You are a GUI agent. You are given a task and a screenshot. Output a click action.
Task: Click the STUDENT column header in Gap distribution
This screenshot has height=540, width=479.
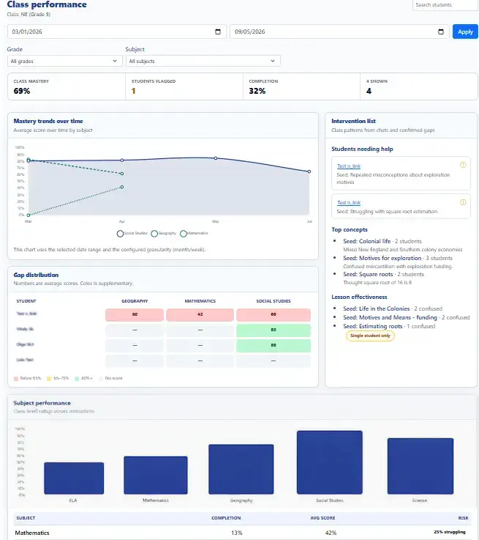point(26,301)
